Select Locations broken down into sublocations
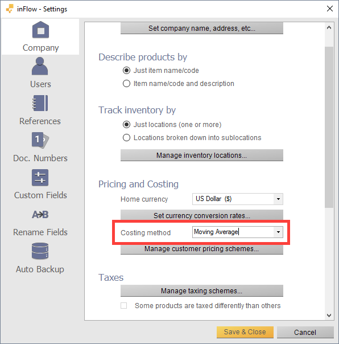339x344 pixels. point(126,138)
